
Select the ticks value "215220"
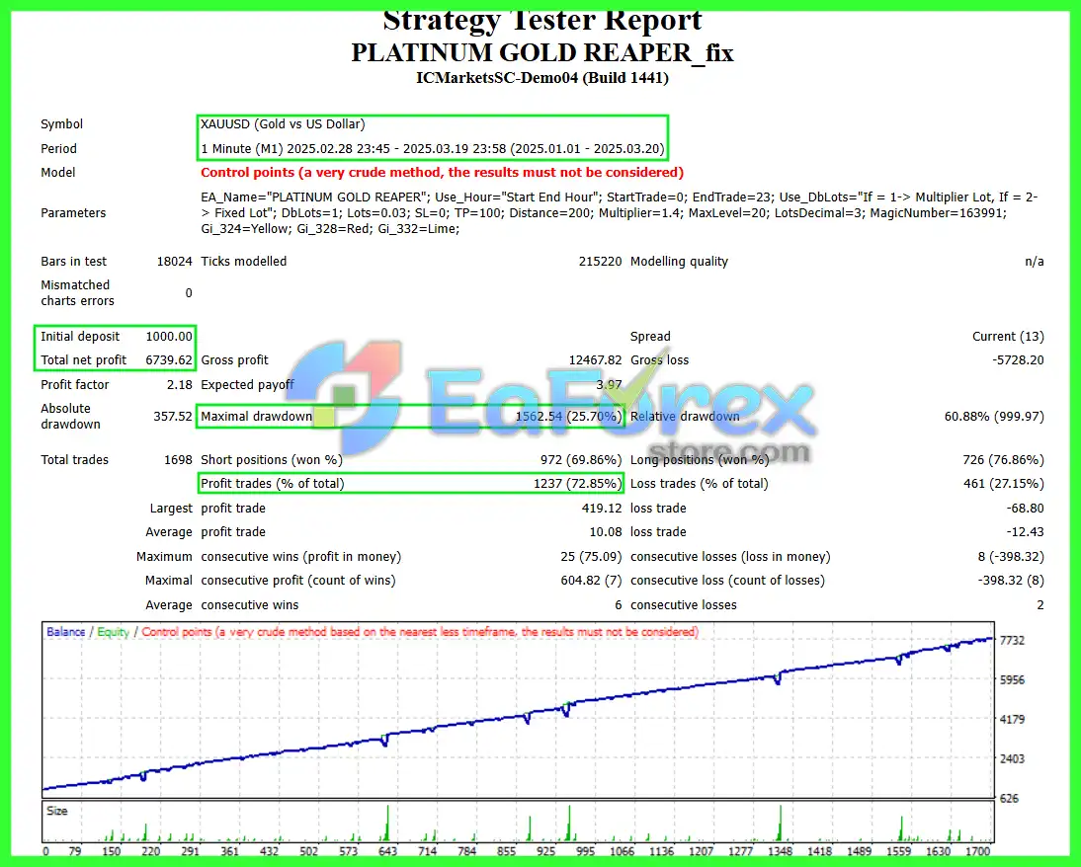click(x=601, y=262)
